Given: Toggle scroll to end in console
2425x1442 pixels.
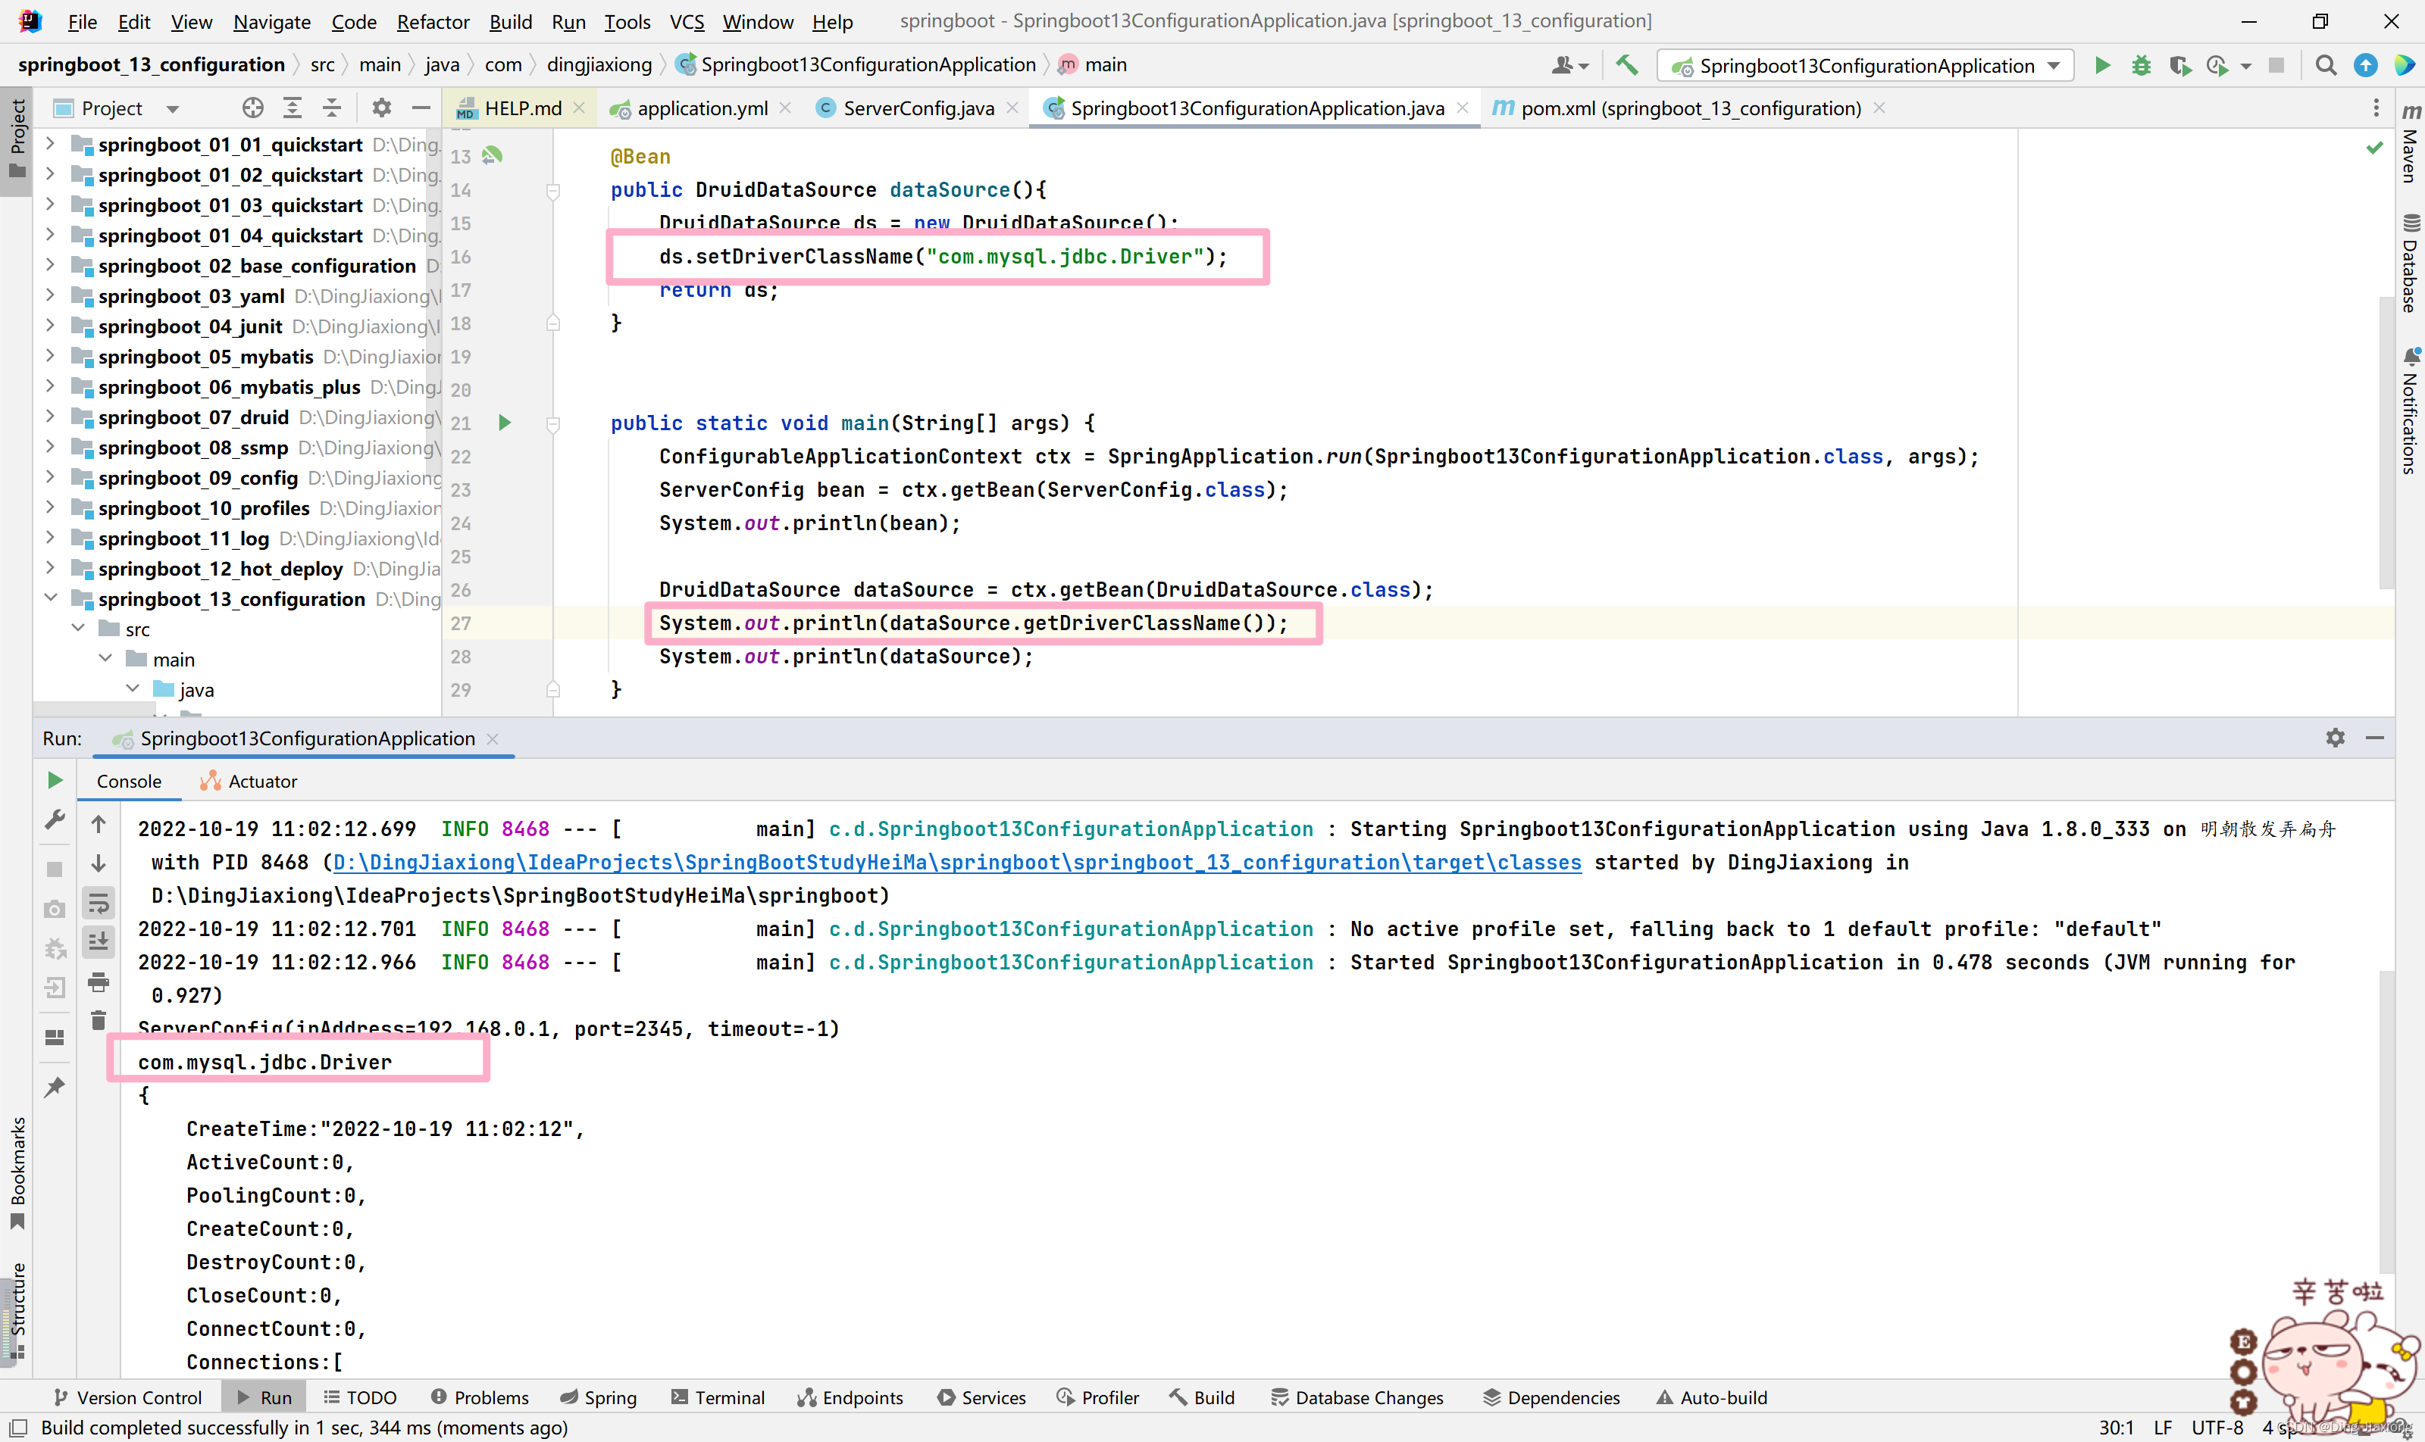Looking at the screenshot, I should point(99,941).
